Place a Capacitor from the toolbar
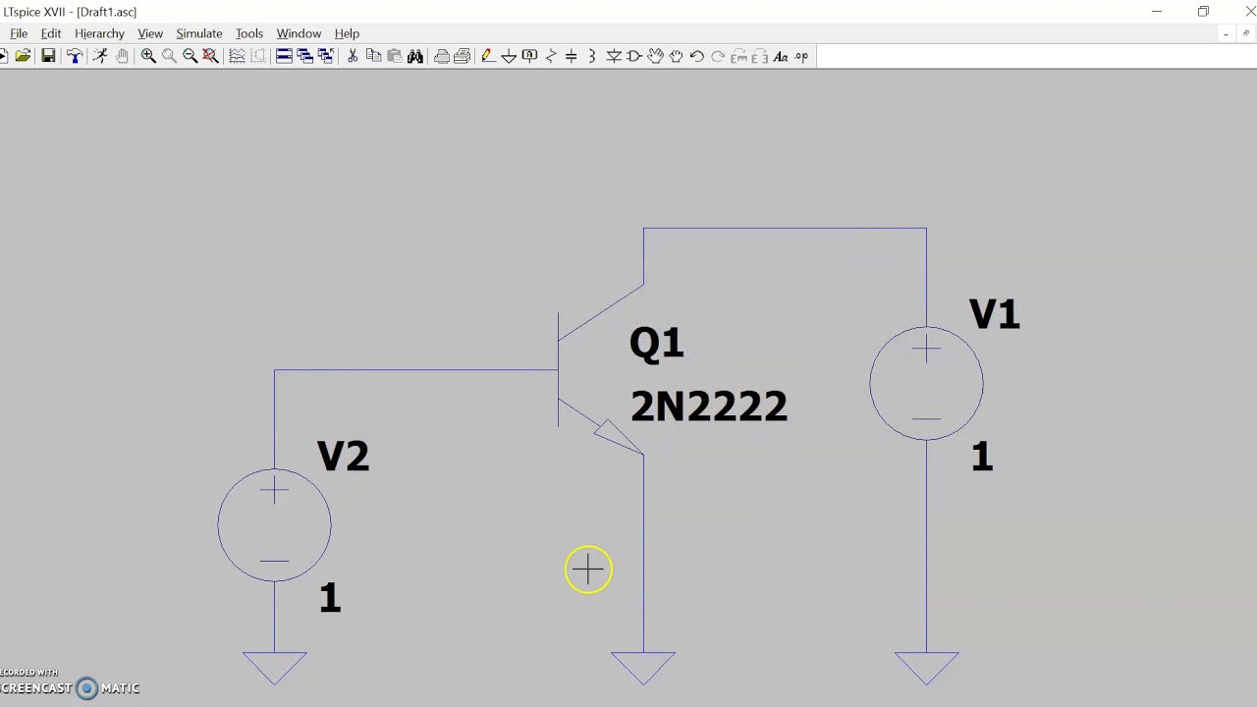 click(571, 57)
